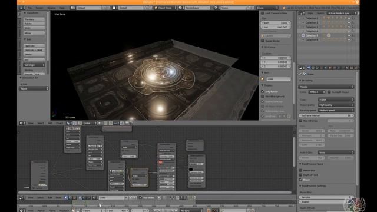
Task: Open the Active Render Layer dropdown
Action: click(342, 13)
